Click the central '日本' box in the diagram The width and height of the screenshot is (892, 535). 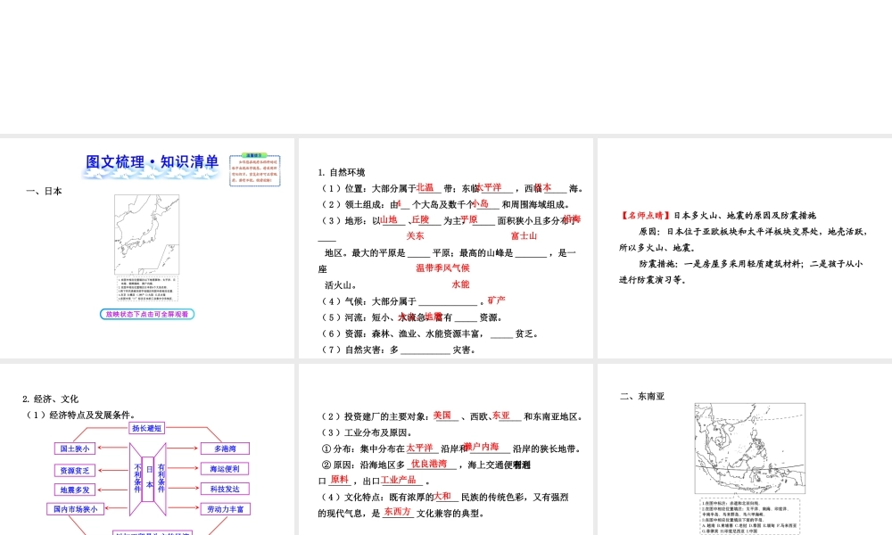click(x=148, y=478)
